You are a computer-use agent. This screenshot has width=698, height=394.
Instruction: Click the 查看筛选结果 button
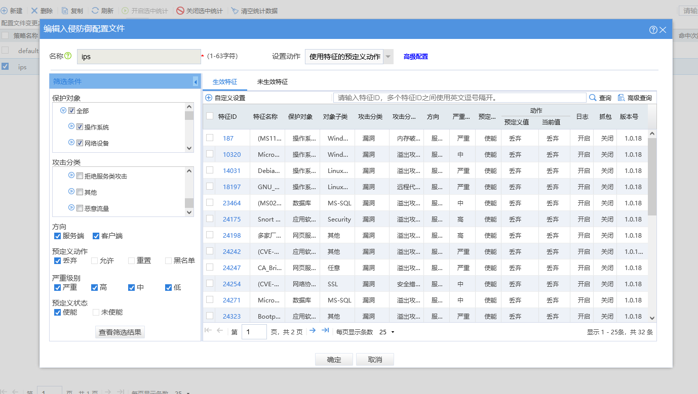click(x=121, y=332)
